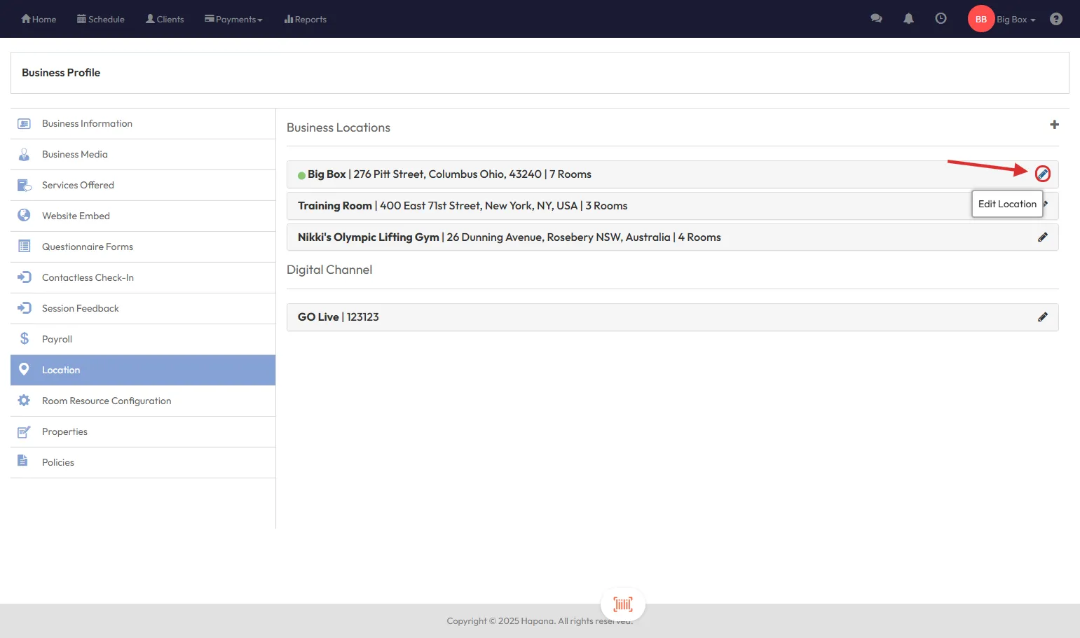
Task: Click the barcode scanner button
Action: (x=622, y=604)
